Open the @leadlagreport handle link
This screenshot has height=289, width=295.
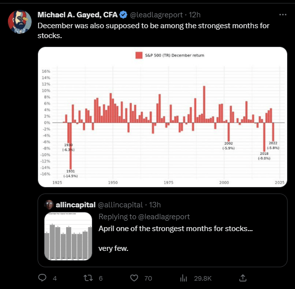click(156, 15)
